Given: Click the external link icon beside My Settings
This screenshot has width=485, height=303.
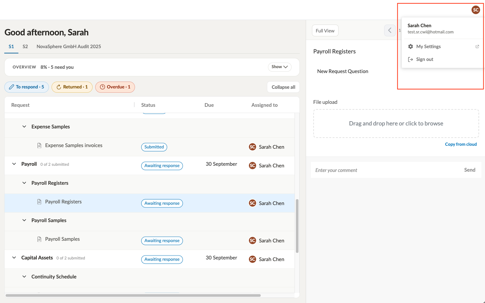Looking at the screenshot, I should (477, 47).
